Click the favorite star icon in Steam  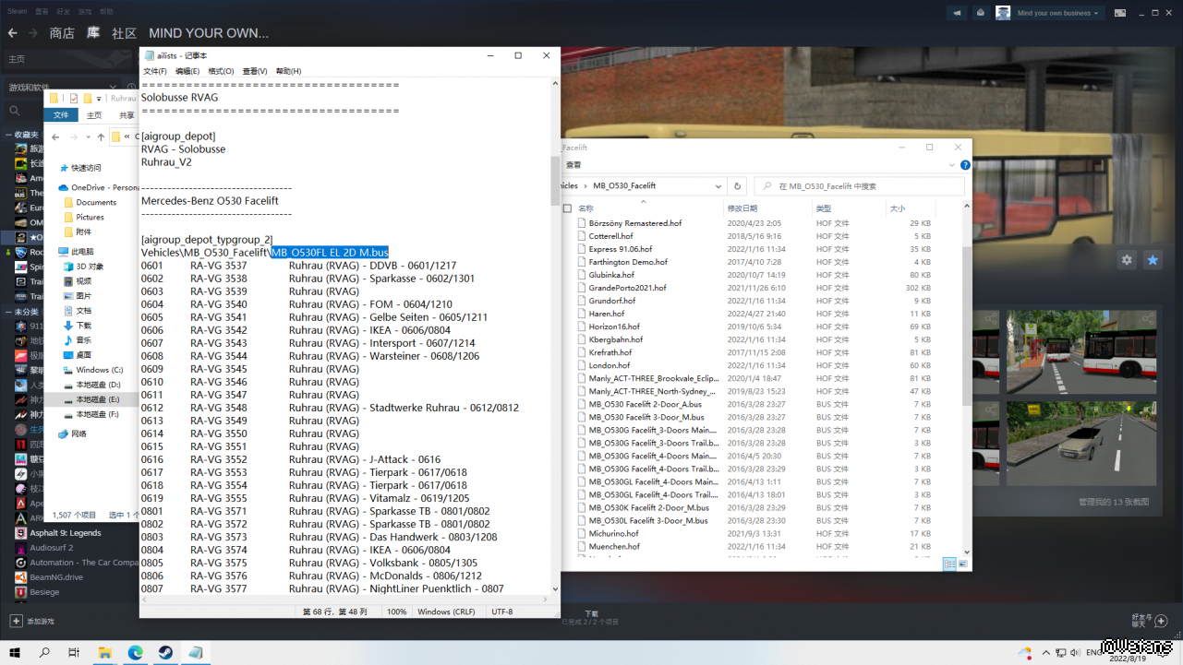(1153, 260)
